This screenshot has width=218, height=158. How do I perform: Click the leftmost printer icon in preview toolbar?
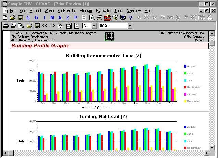click(x=5, y=26)
